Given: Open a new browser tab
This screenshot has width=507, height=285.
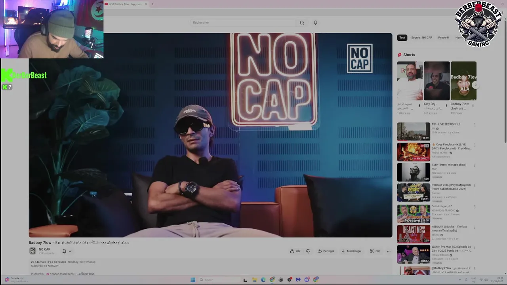Looking at the screenshot, I should coord(152,4).
